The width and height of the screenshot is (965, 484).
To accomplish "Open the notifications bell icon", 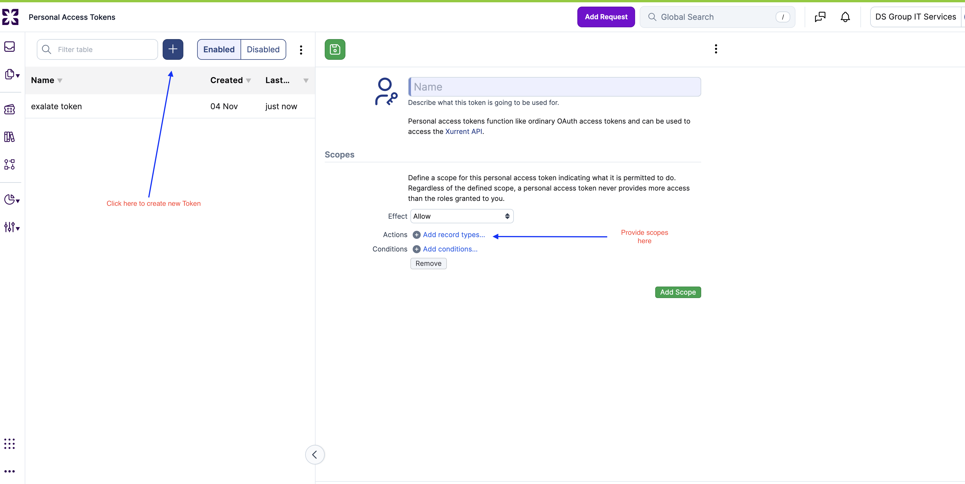I will pos(845,17).
